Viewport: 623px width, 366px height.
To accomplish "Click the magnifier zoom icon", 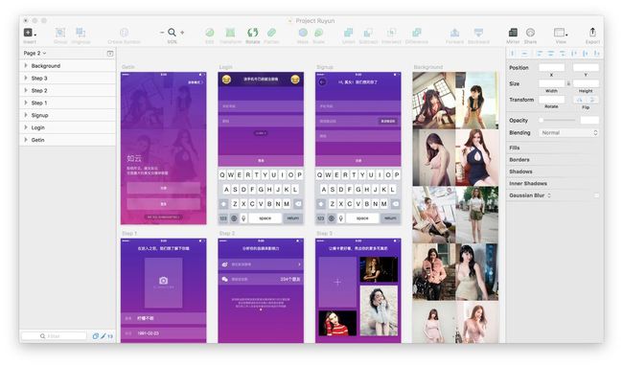I will pyautogui.click(x=172, y=33).
